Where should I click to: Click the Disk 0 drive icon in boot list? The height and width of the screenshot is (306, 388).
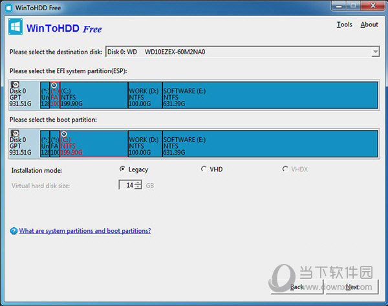(x=15, y=133)
